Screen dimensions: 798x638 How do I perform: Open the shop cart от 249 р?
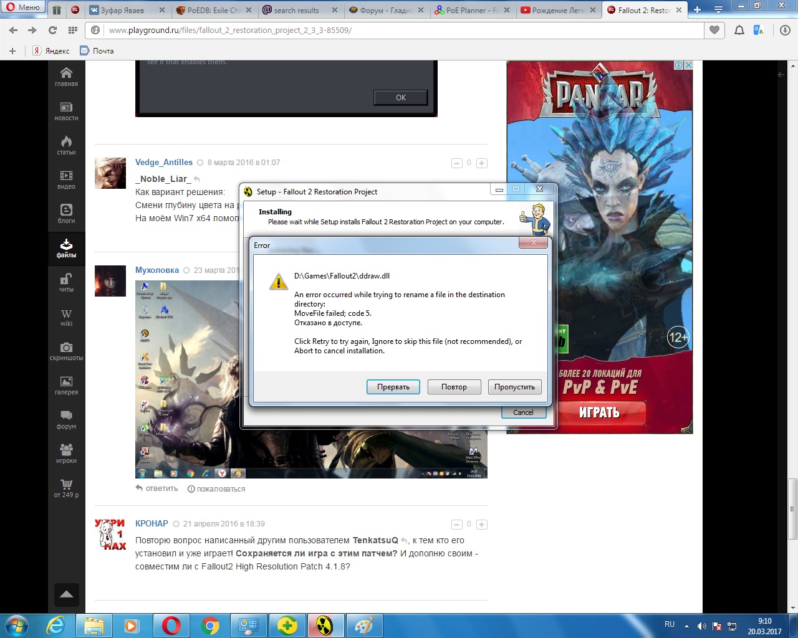click(x=66, y=488)
